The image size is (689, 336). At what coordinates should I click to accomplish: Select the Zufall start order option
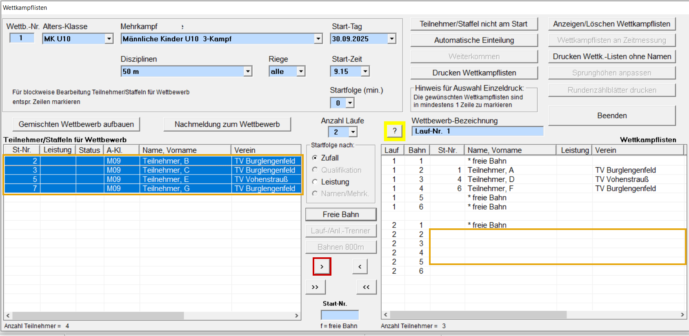tap(315, 158)
